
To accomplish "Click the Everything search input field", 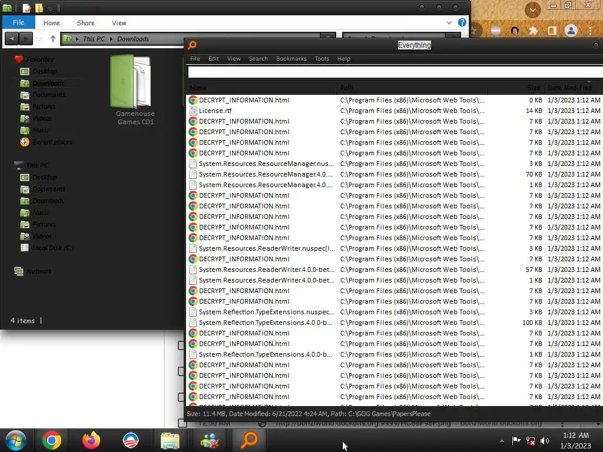I will pyautogui.click(x=395, y=72).
